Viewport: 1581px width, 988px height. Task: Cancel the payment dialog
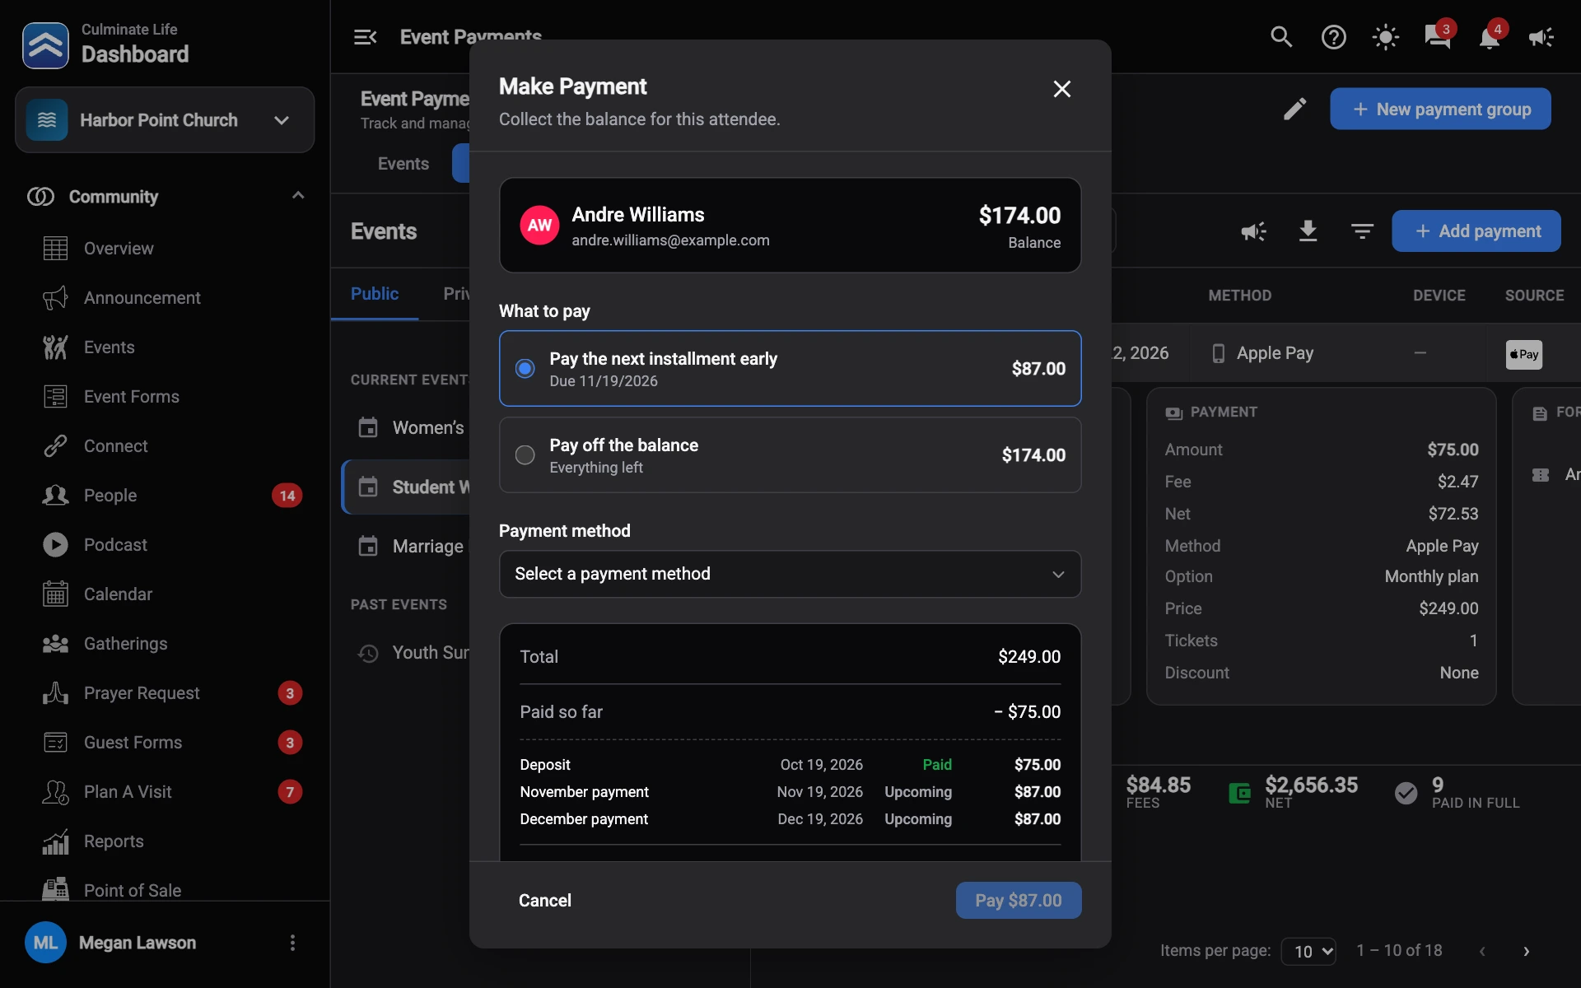pyautogui.click(x=545, y=901)
